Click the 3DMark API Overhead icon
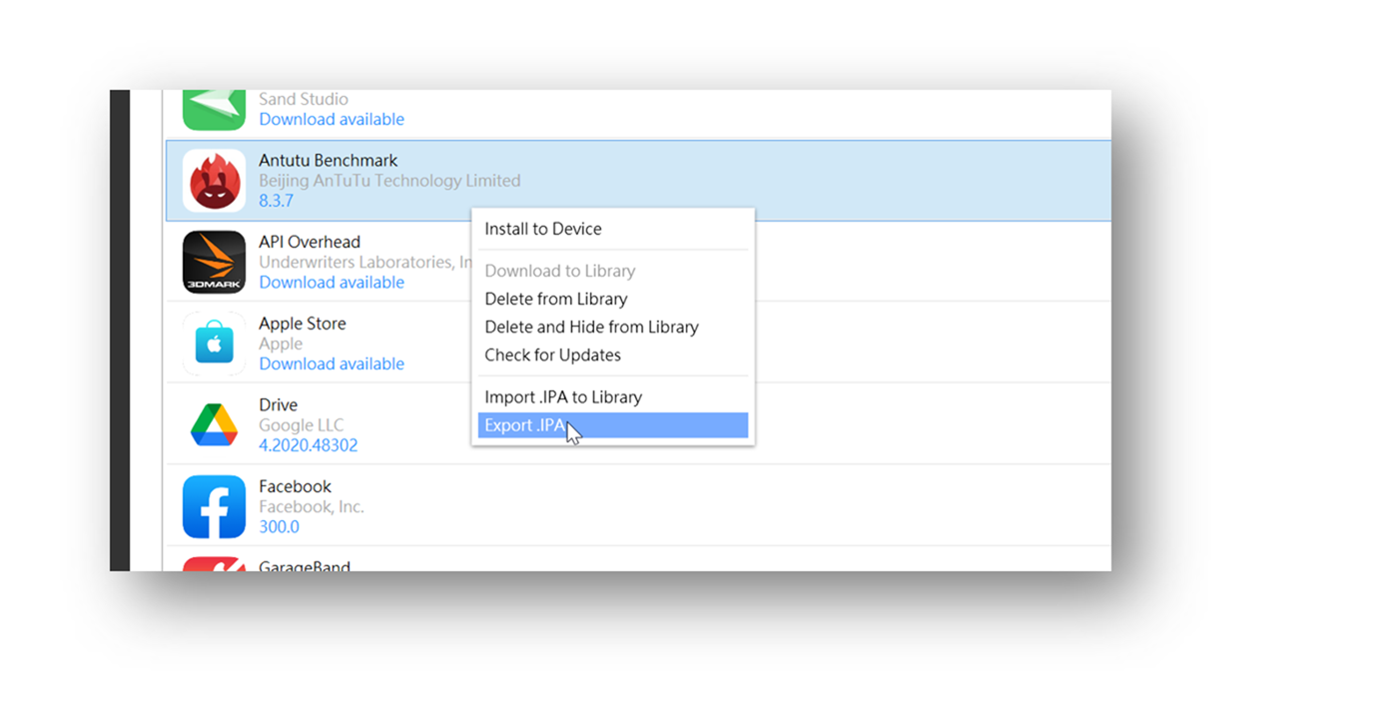Image resolution: width=1382 pixels, height=711 pixels. 214,262
